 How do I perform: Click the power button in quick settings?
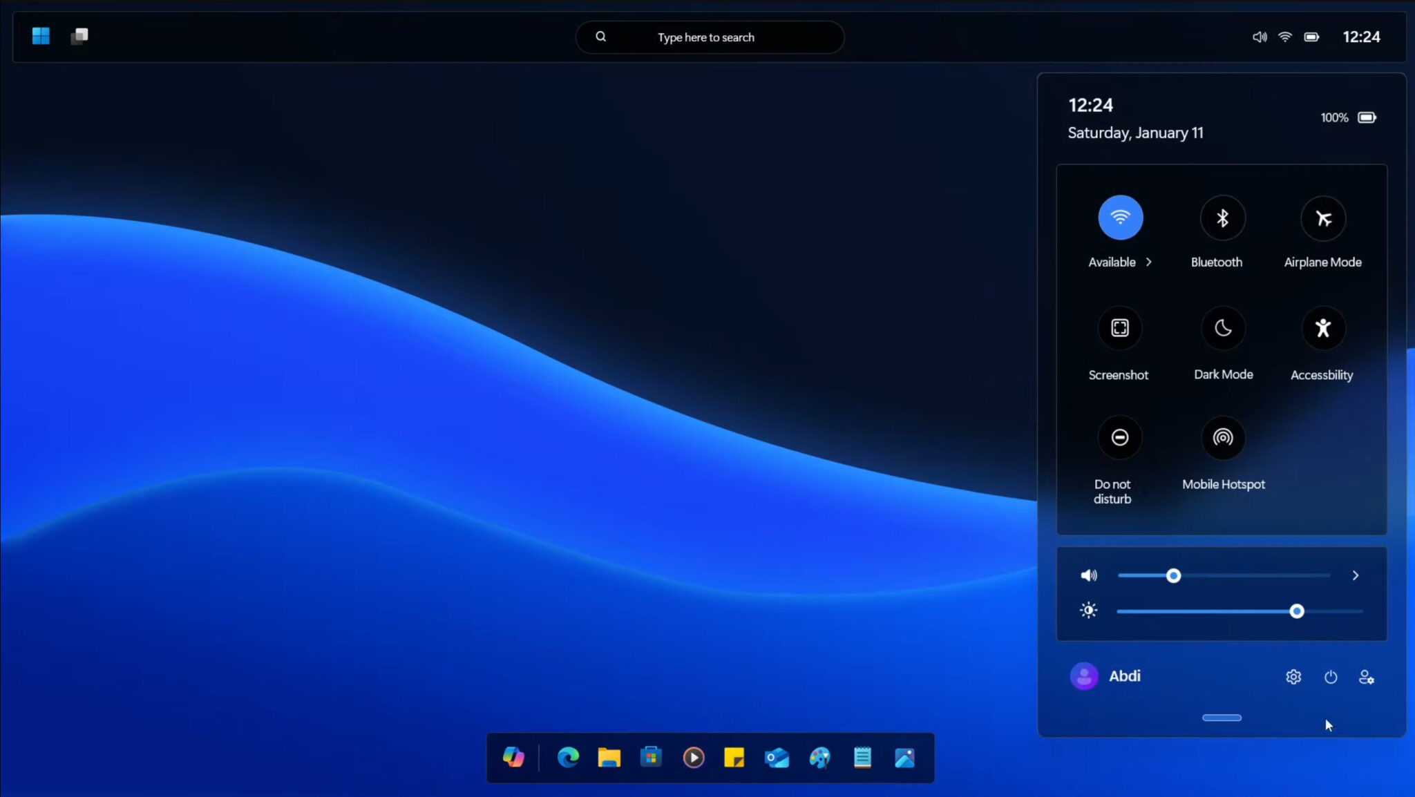(1331, 676)
